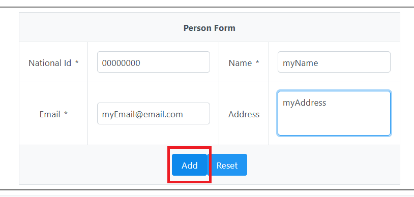The height and width of the screenshot is (197, 414).
Task: Focus the Email input field
Action: tap(154, 113)
